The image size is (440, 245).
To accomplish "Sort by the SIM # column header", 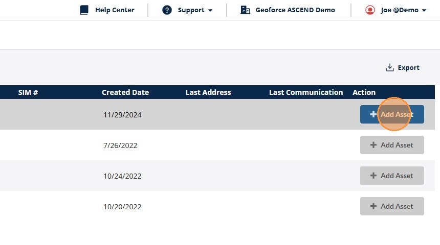I will pyautogui.click(x=28, y=92).
